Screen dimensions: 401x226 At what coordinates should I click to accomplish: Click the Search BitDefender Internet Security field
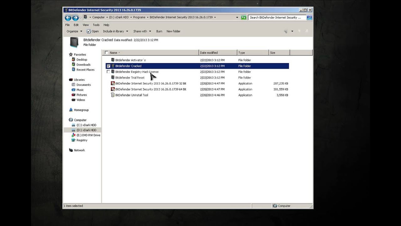(277, 18)
